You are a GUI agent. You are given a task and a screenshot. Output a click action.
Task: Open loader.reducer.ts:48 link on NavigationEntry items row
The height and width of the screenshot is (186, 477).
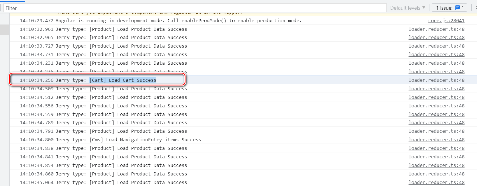click(x=436, y=140)
